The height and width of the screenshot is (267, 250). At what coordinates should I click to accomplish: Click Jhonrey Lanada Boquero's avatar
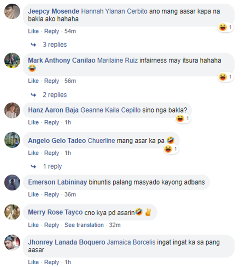coord(12,242)
